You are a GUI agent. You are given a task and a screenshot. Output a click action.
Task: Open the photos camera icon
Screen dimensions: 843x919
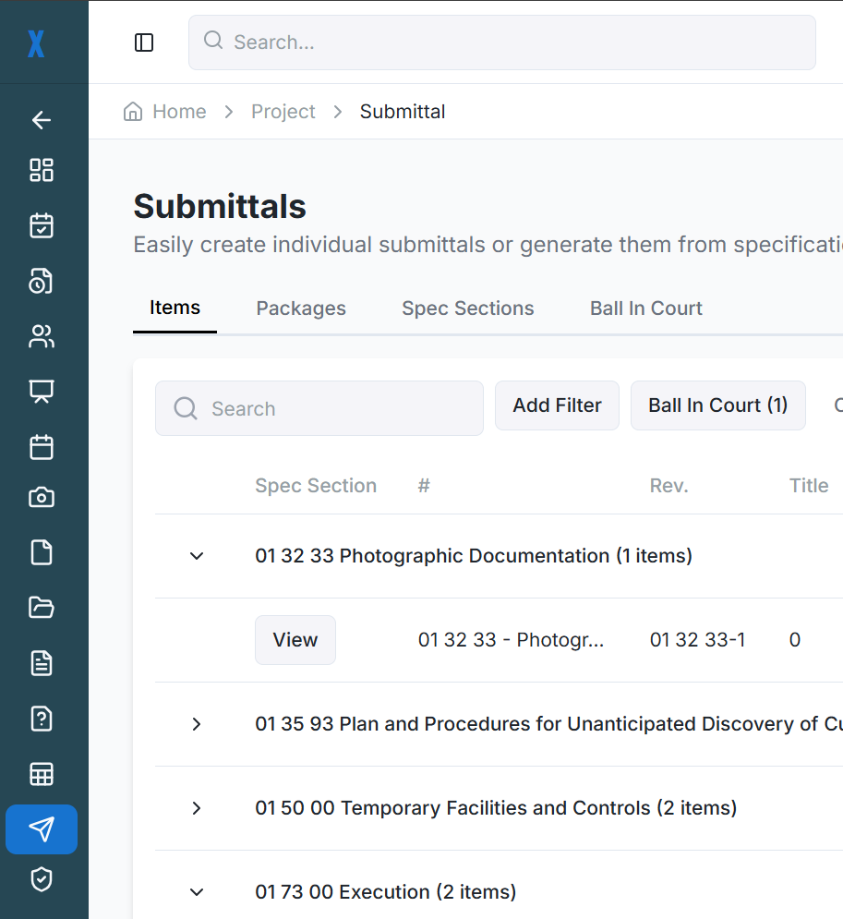(42, 497)
